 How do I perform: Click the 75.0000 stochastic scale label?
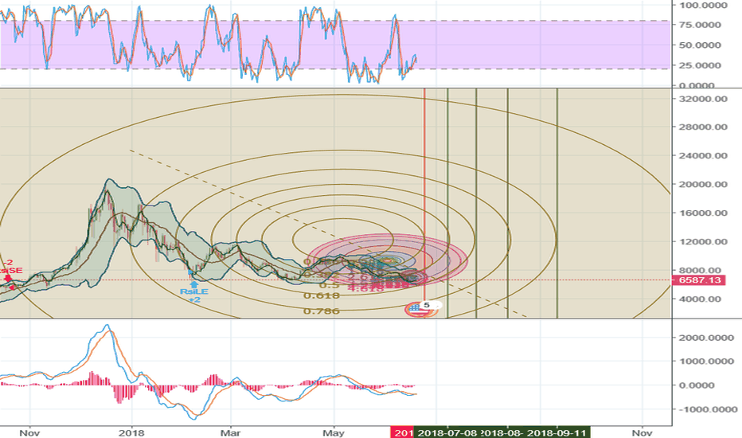click(701, 25)
